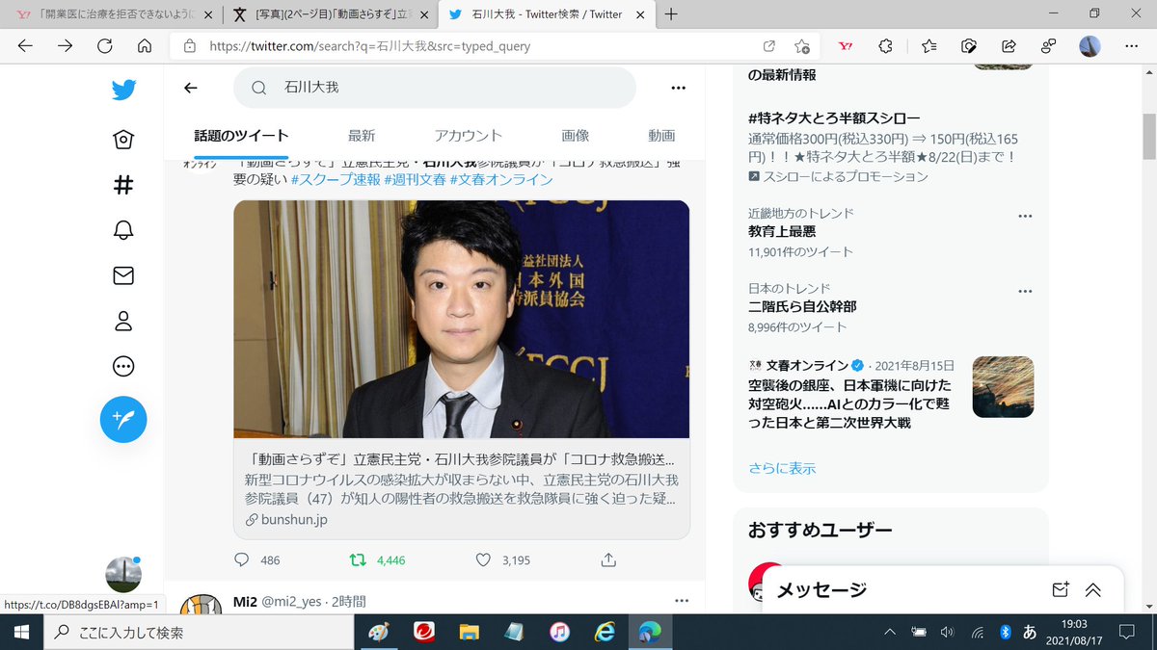Compose new message icon in メッセージ drawer
Viewport: 1157px width, 650px height.
tap(1061, 590)
